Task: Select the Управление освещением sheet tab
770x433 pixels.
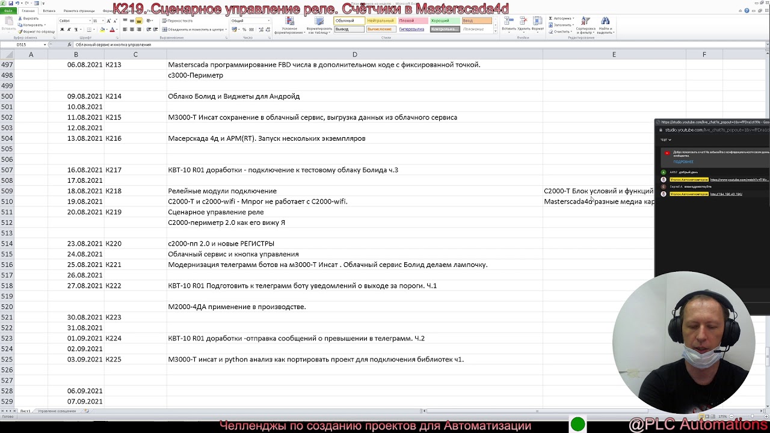Action: click(x=57, y=411)
